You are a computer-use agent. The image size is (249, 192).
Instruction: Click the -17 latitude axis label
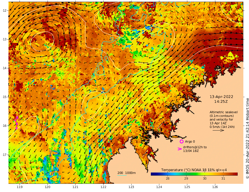pyautogui.click(x=4, y=155)
